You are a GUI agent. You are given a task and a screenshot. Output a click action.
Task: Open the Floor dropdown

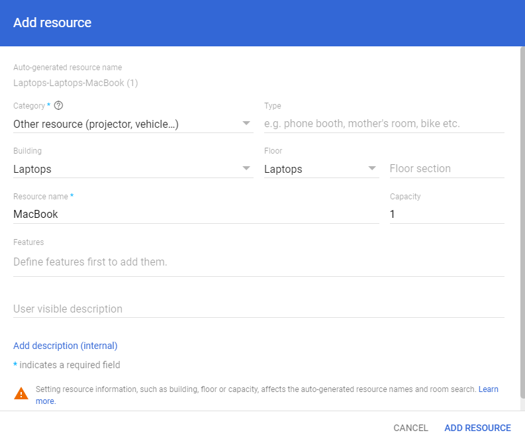pos(320,169)
